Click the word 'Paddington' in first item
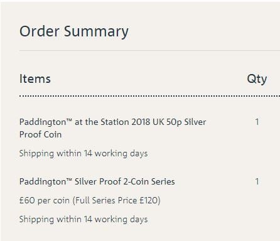 43,122
